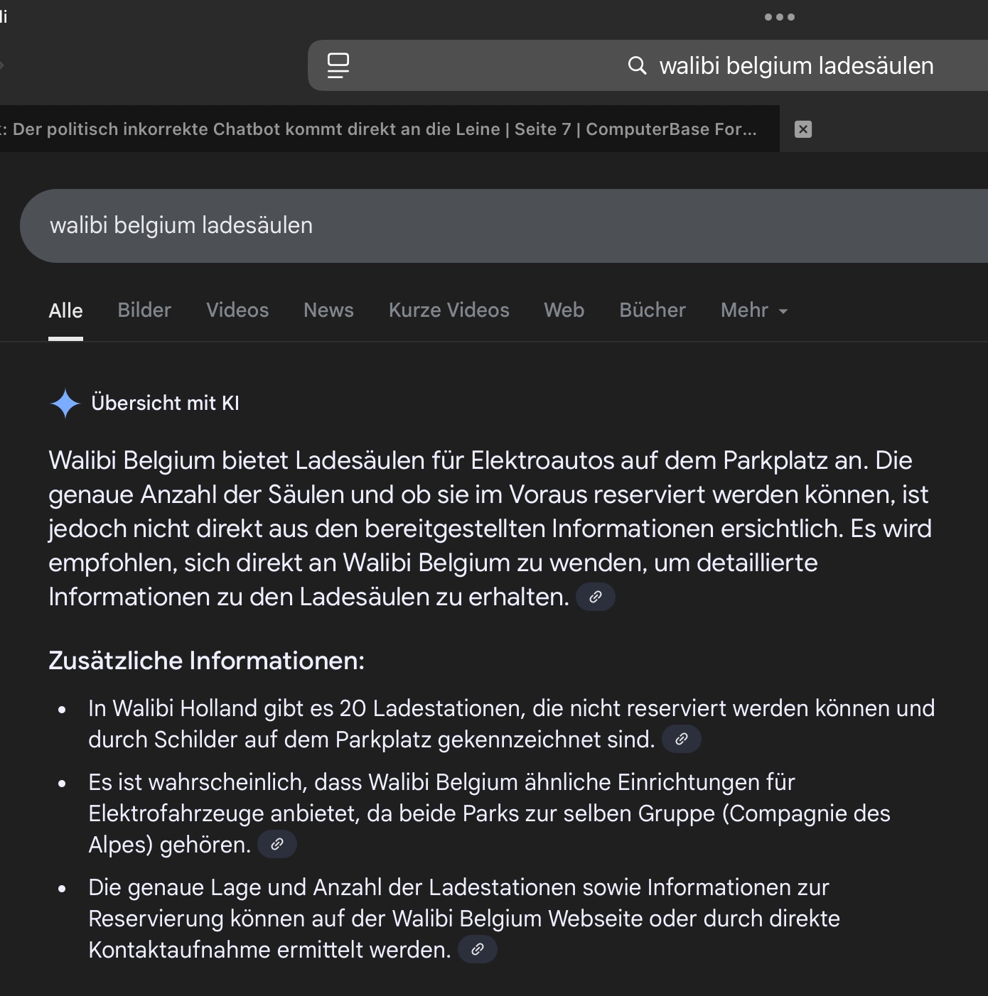The image size is (988, 996).
Task: Open source link after 'Kontaktaufnahme ermittelt werden.'
Action: pos(478,949)
